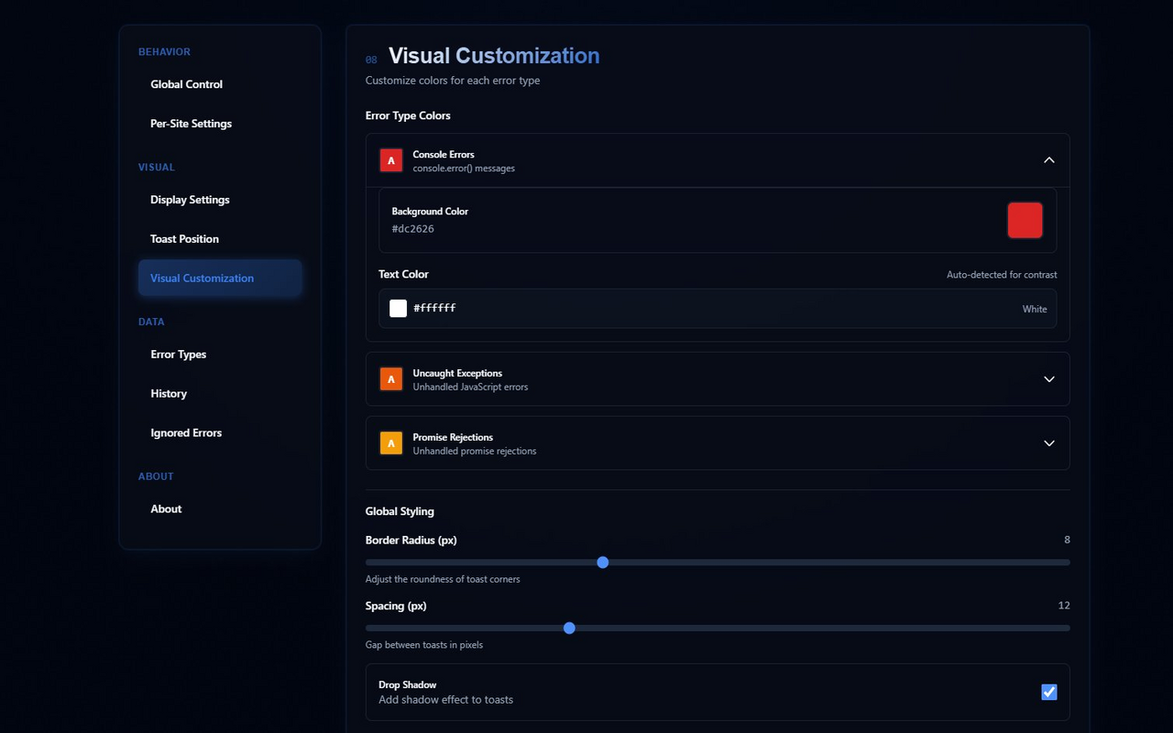View the History page
This screenshot has width=1173, height=733.
(x=169, y=394)
